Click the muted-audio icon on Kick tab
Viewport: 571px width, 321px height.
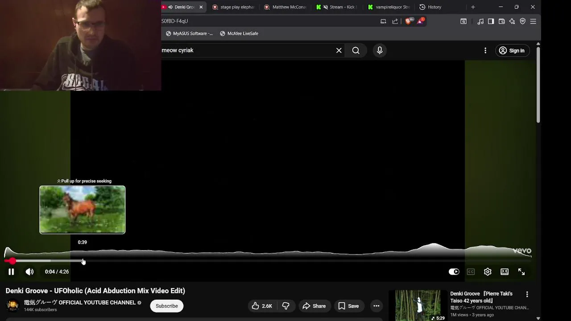[326, 7]
